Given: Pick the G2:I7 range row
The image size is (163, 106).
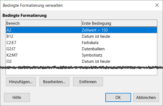Looking at the screenshot, I should [x=81, y=49].
